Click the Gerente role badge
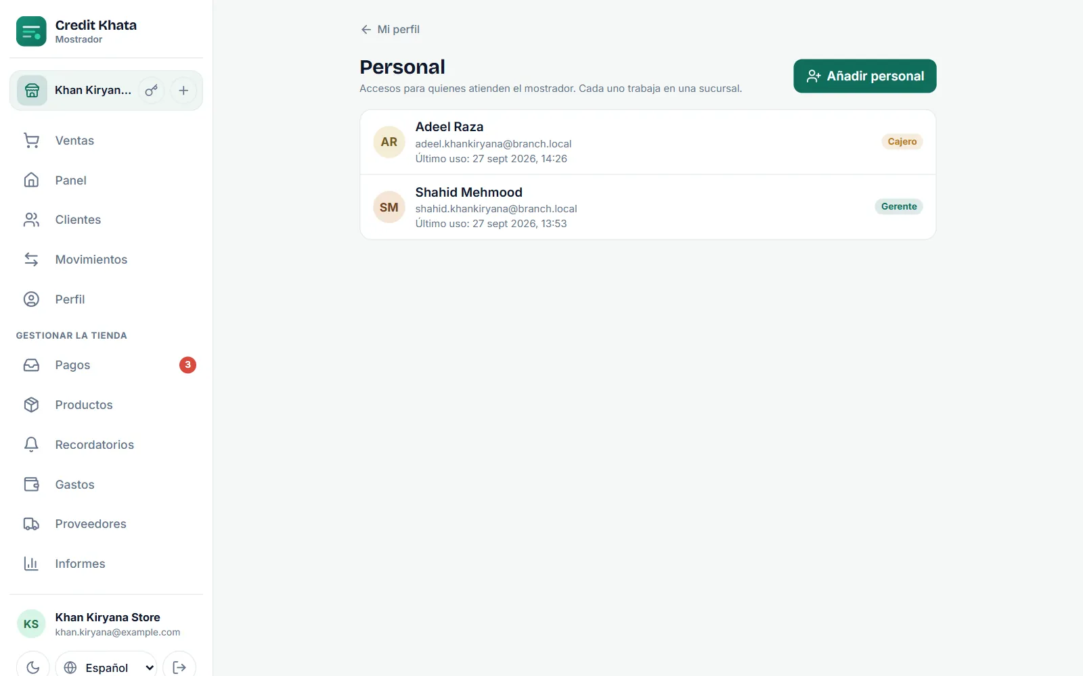Viewport: 1083px width, 676px height. [899, 206]
